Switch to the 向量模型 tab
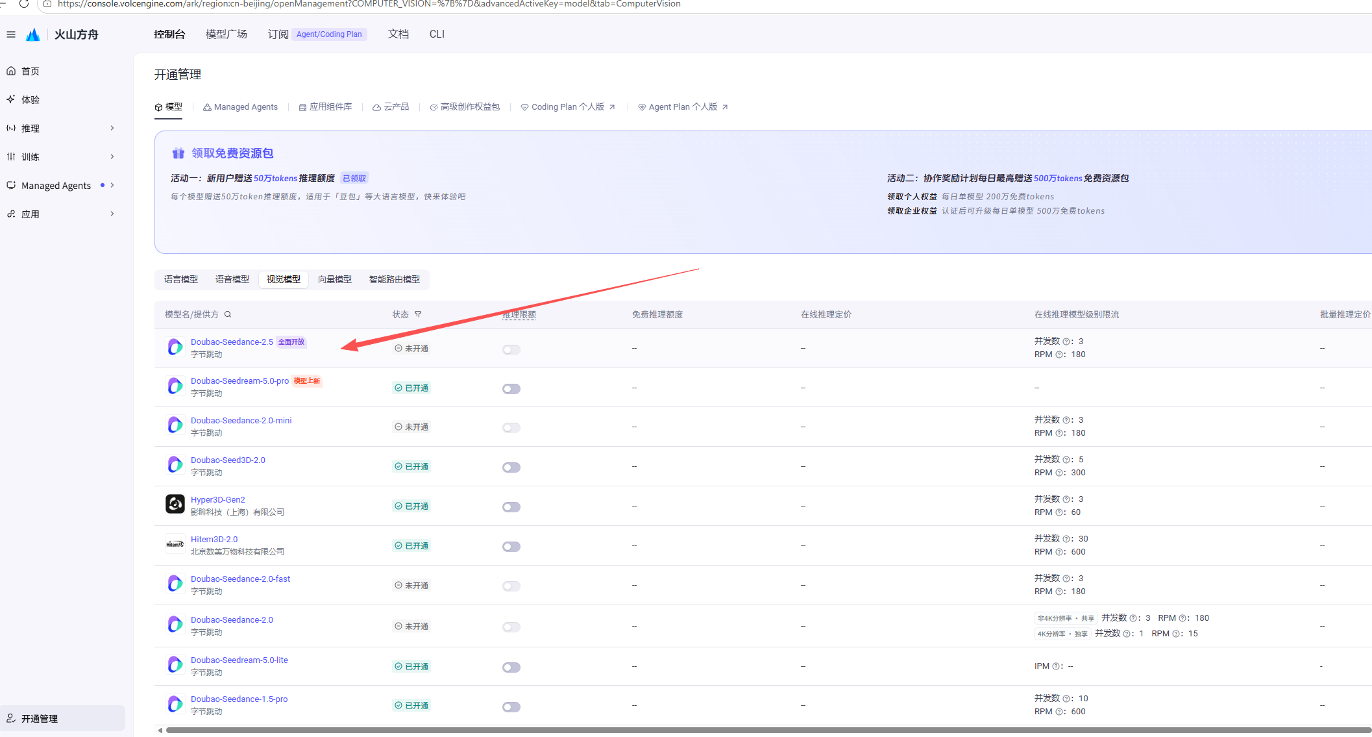Image resolution: width=1372 pixels, height=737 pixels. pyautogui.click(x=335, y=279)
